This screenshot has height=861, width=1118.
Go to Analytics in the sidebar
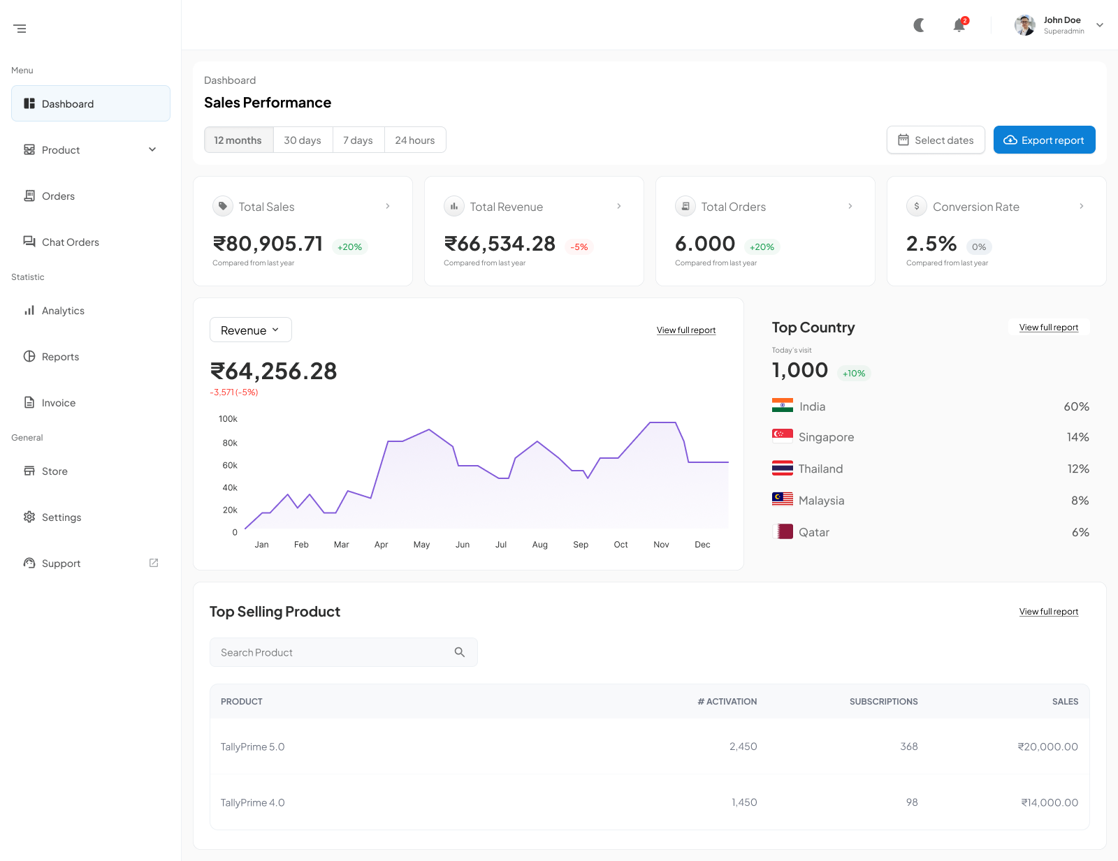pyautogui.click(x=63, y=311)
